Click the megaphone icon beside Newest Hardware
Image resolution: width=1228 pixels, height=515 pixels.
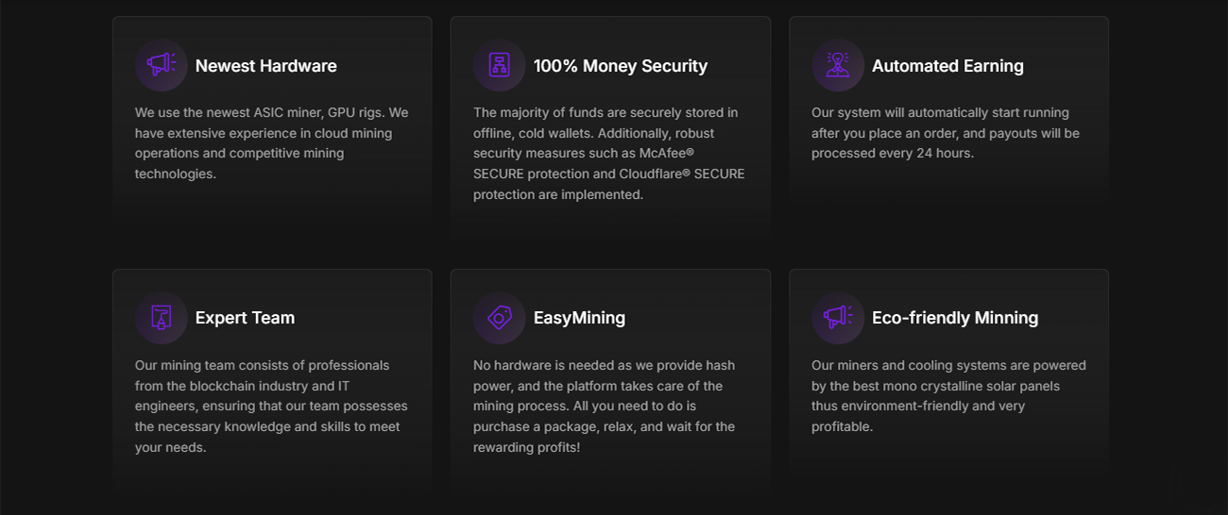coord(162,65)
